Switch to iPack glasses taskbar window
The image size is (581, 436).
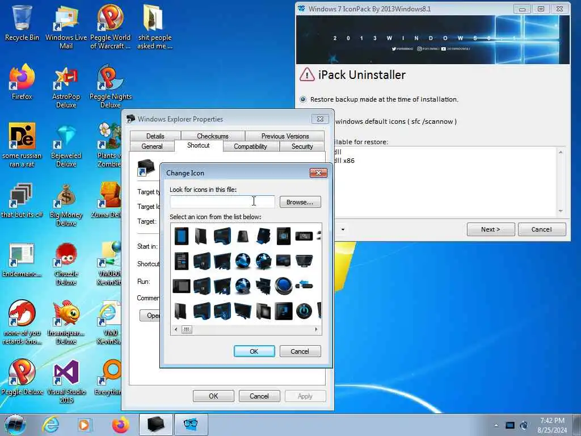pyautogui.click(x=191, y=425)
